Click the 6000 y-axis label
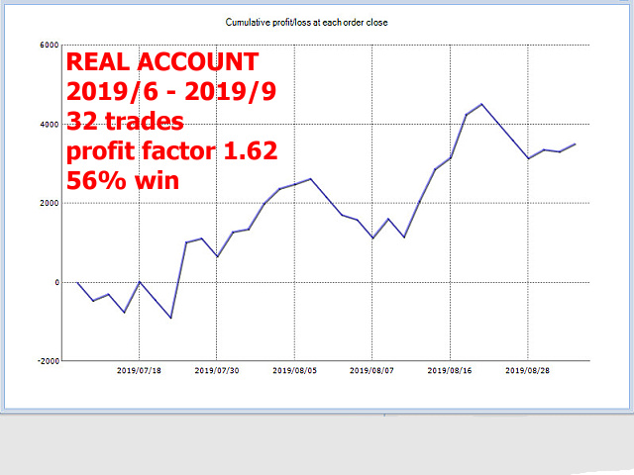The width and height of the screenshot is (634, 475). click(x=50, y=46)
